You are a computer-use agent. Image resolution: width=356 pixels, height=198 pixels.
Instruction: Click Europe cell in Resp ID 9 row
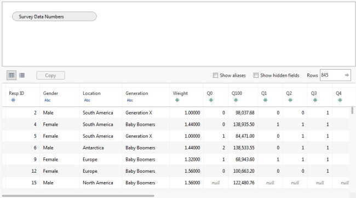[101, 160]
